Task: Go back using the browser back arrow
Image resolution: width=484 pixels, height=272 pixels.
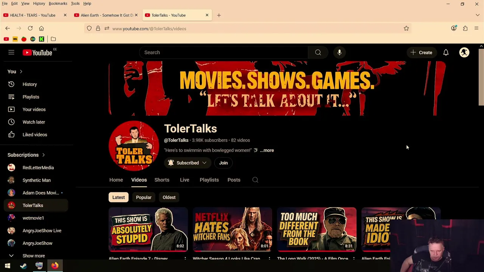Action: click(8, 28)
